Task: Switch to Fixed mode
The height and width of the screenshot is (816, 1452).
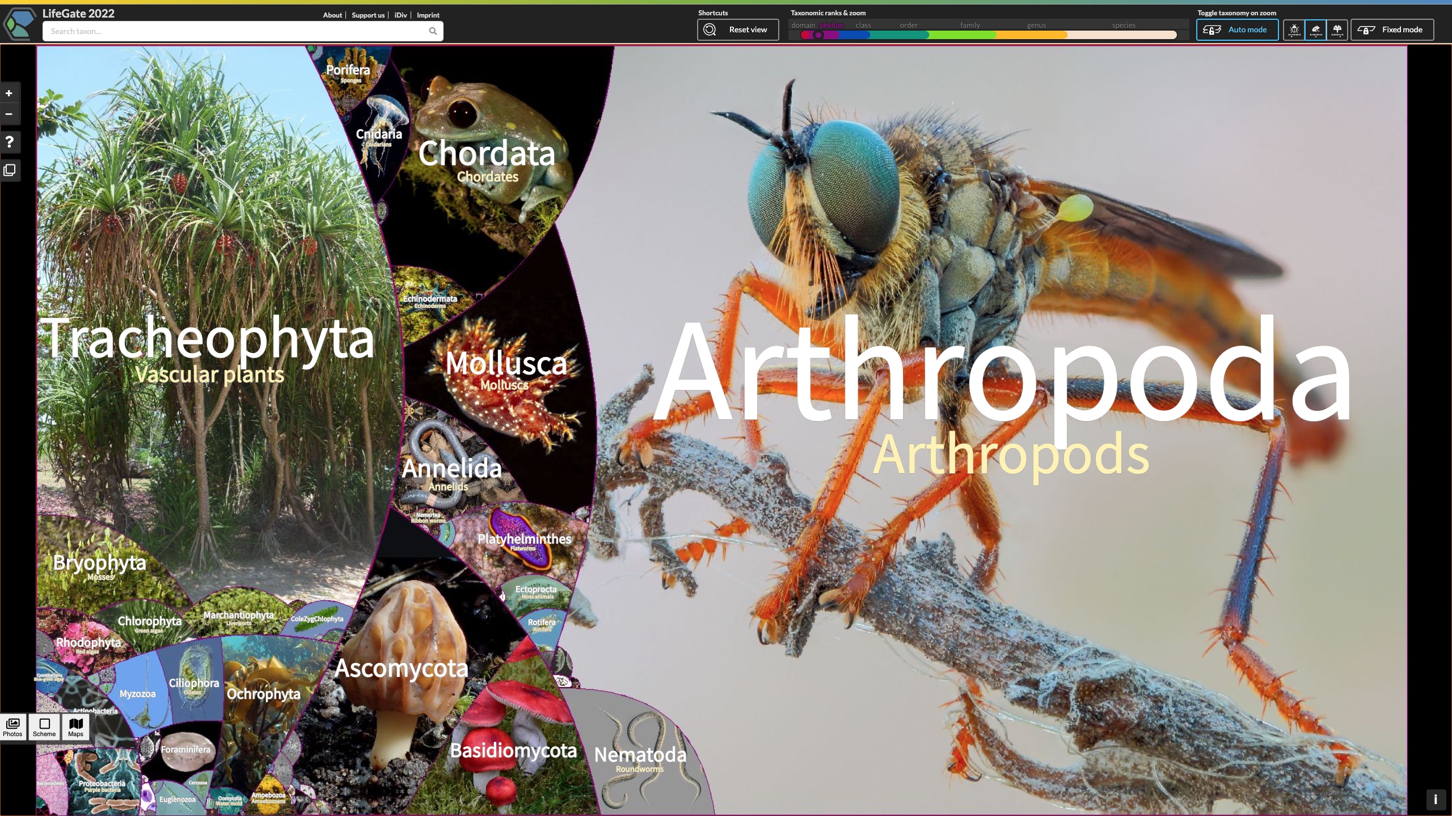Action: click(x=1392, y=30)
